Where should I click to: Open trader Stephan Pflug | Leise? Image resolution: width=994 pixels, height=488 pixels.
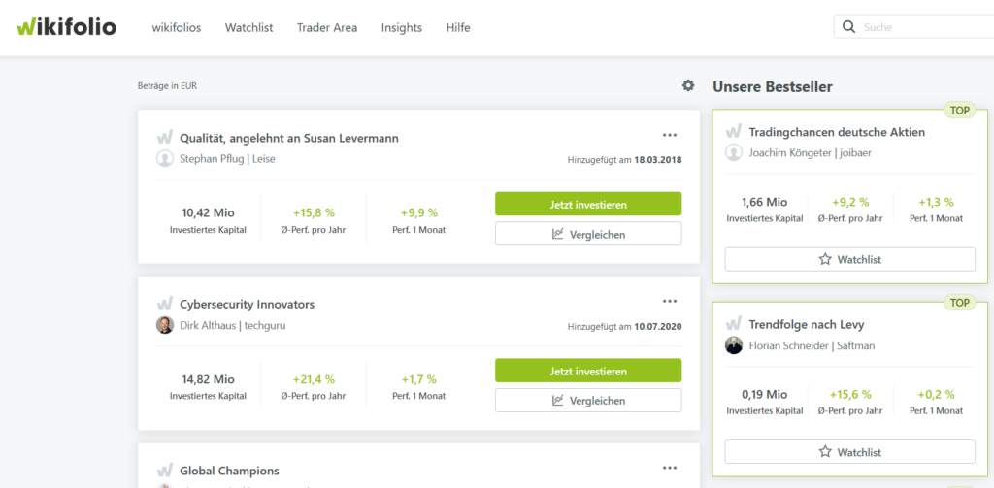(227, 158)
